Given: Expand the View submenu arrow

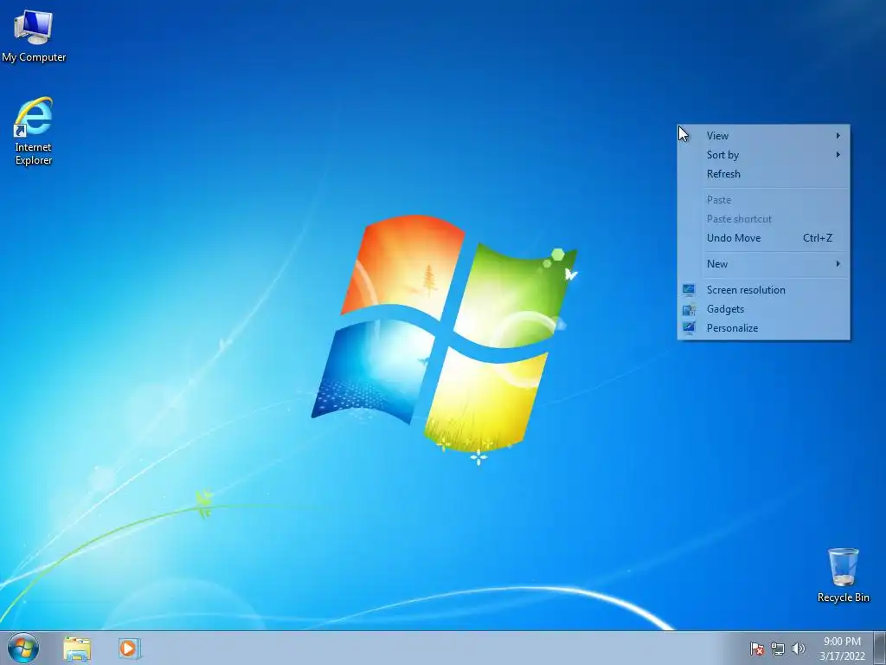Looking at the screenshot, I should pos(838,136).
